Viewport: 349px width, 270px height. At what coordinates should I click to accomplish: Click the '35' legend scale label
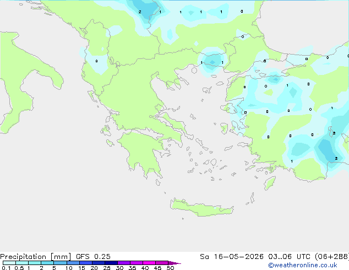pos(132,268)
